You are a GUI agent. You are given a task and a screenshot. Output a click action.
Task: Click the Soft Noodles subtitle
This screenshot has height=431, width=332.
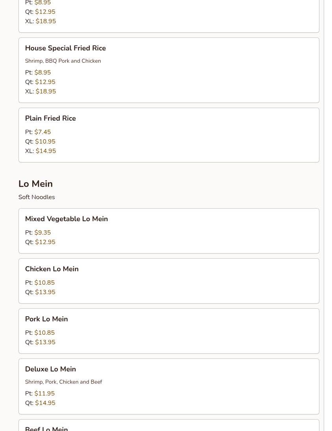[37, 197]
